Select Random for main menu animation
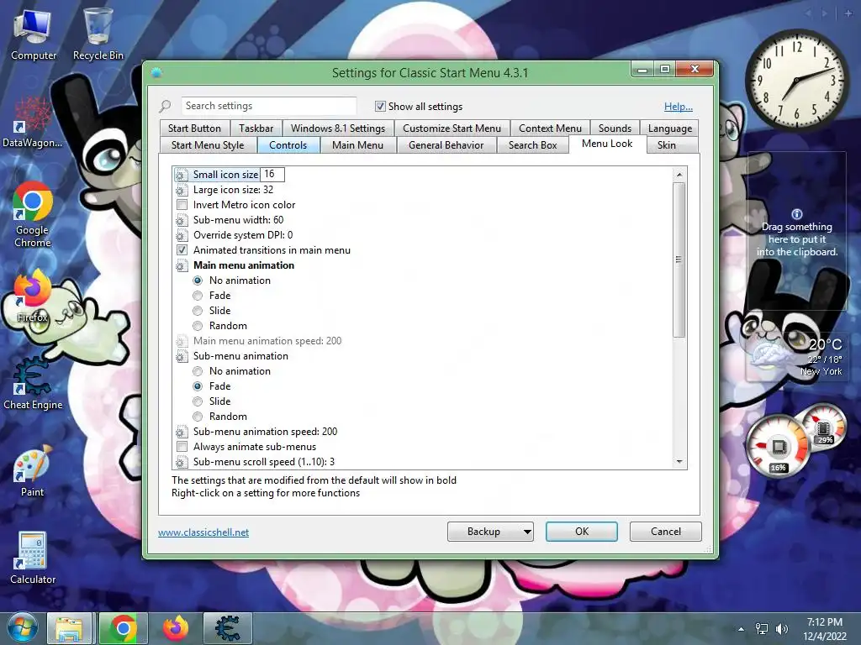This screenshot has height=645, width=861. (x=198, y=326)
